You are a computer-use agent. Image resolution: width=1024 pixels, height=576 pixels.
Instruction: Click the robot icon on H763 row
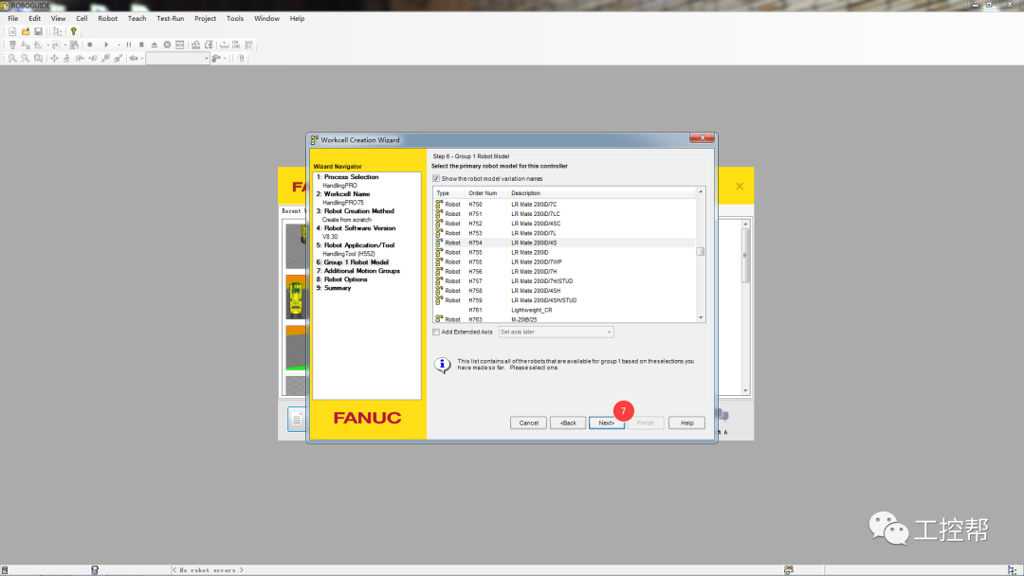439,319
